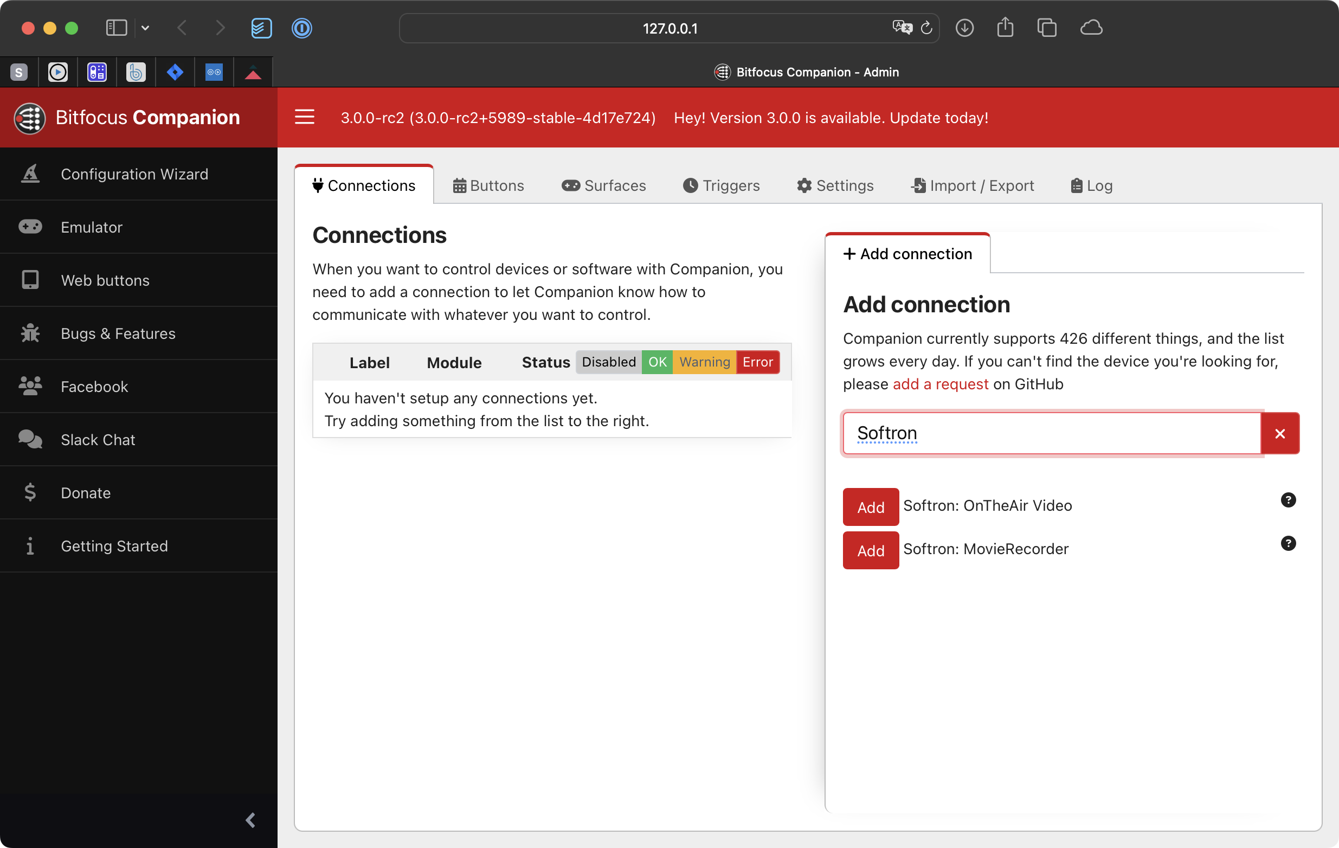Viewport: 1339px width, 848px height.
Task: Open the Safari share menu
Action: (x=1005, y=27)
